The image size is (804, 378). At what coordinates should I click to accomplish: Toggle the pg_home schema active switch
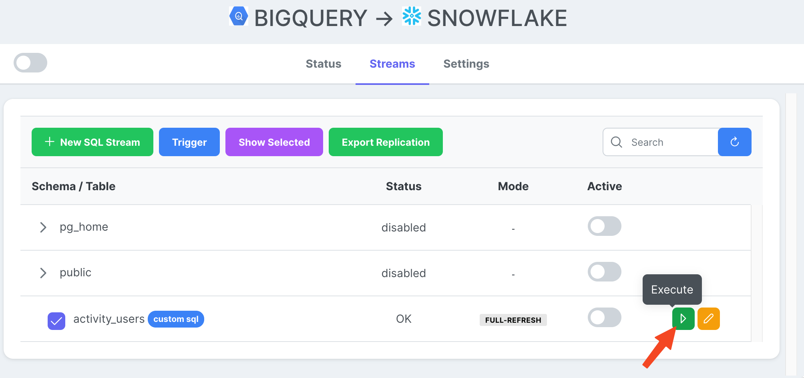click(x=604, y=226)
